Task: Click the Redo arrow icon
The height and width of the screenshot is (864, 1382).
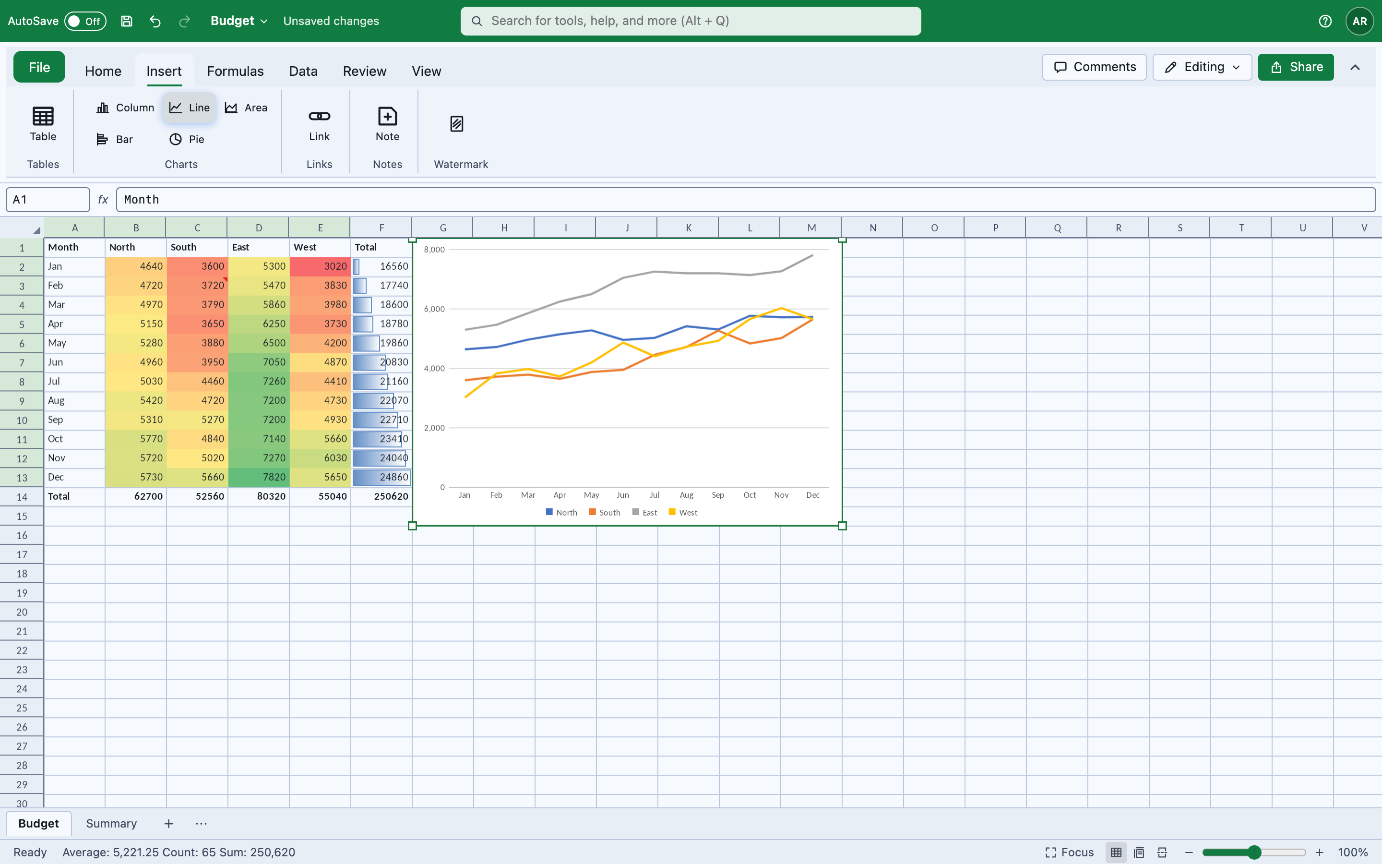Action: point(184,21)
